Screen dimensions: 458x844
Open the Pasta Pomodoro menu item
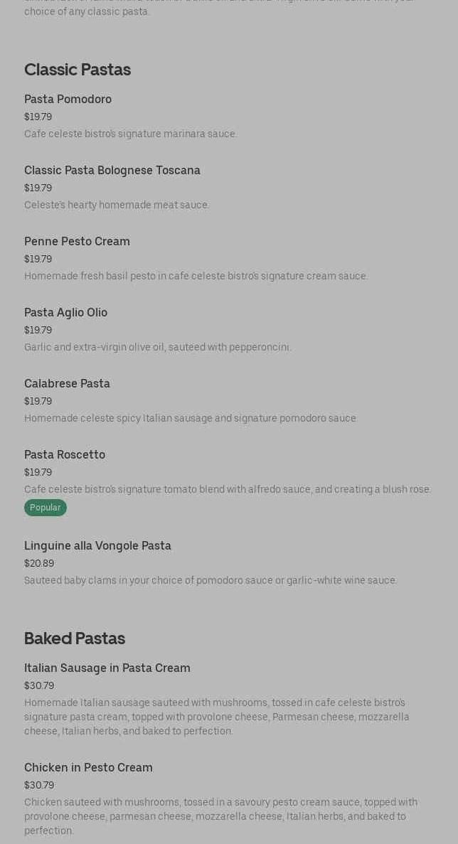tap(68, 99)
